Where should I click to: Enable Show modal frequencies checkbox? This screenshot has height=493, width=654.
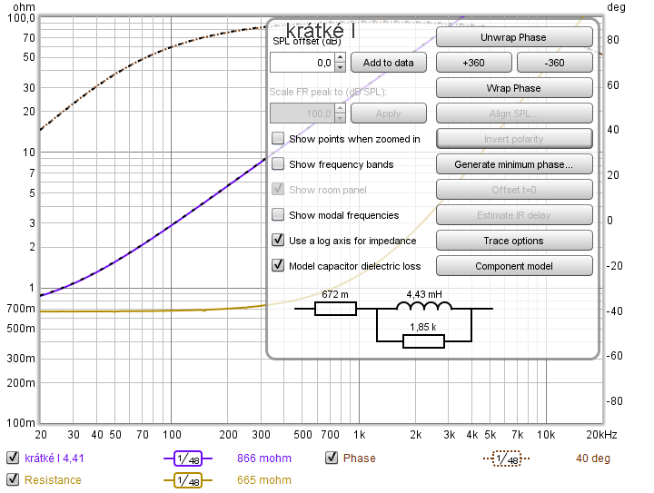[x=278, y=214]
